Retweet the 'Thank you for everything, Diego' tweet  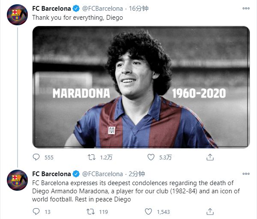click(x=91, y=157)
